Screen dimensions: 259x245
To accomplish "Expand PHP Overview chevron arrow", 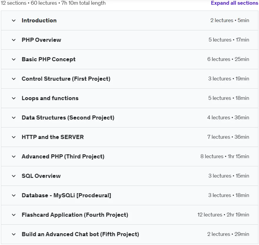I will click(x=14, y=40).
